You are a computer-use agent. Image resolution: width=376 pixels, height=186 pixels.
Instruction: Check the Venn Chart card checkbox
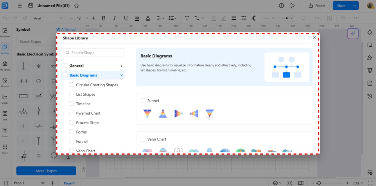tap(143, 139)
